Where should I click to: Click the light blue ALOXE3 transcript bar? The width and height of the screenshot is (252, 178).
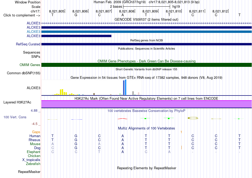[x=146, y=32]
